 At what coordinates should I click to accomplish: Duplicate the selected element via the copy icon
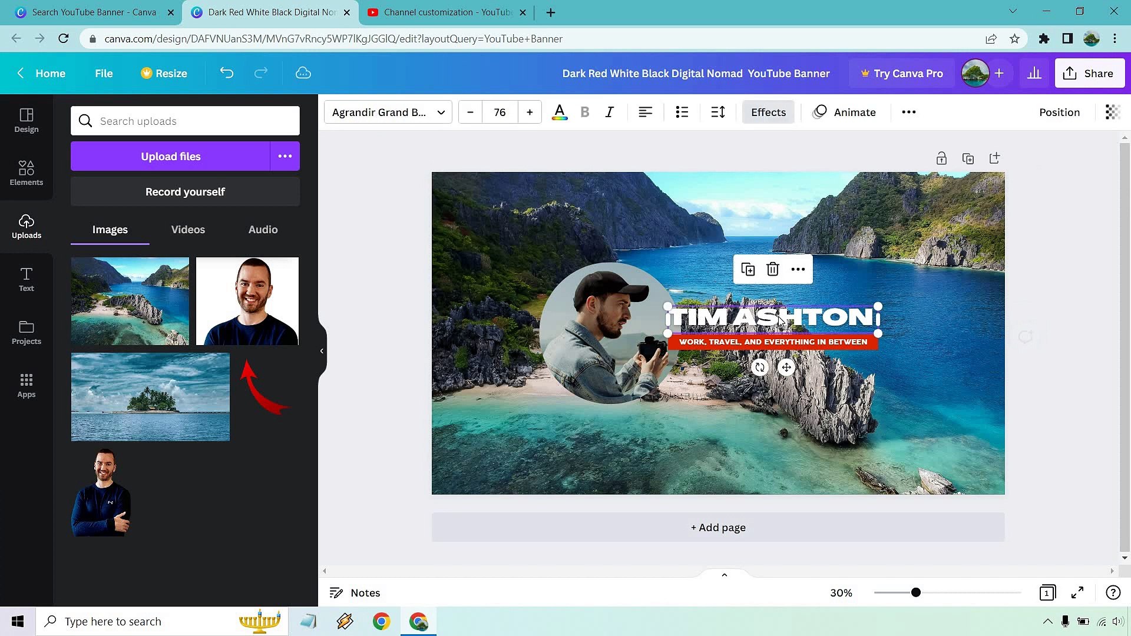point(748,269)
